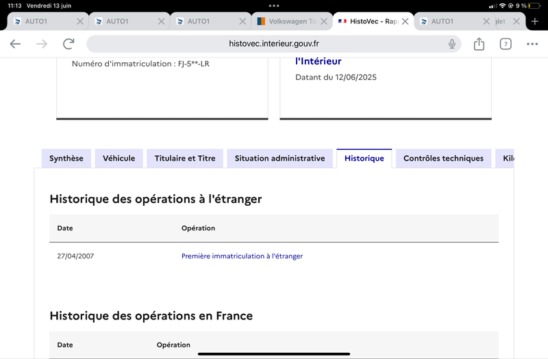The height and width of the screenshot is (359, 548).
Task: Open Contrôles techniques tab
Action: click(443, 159)
